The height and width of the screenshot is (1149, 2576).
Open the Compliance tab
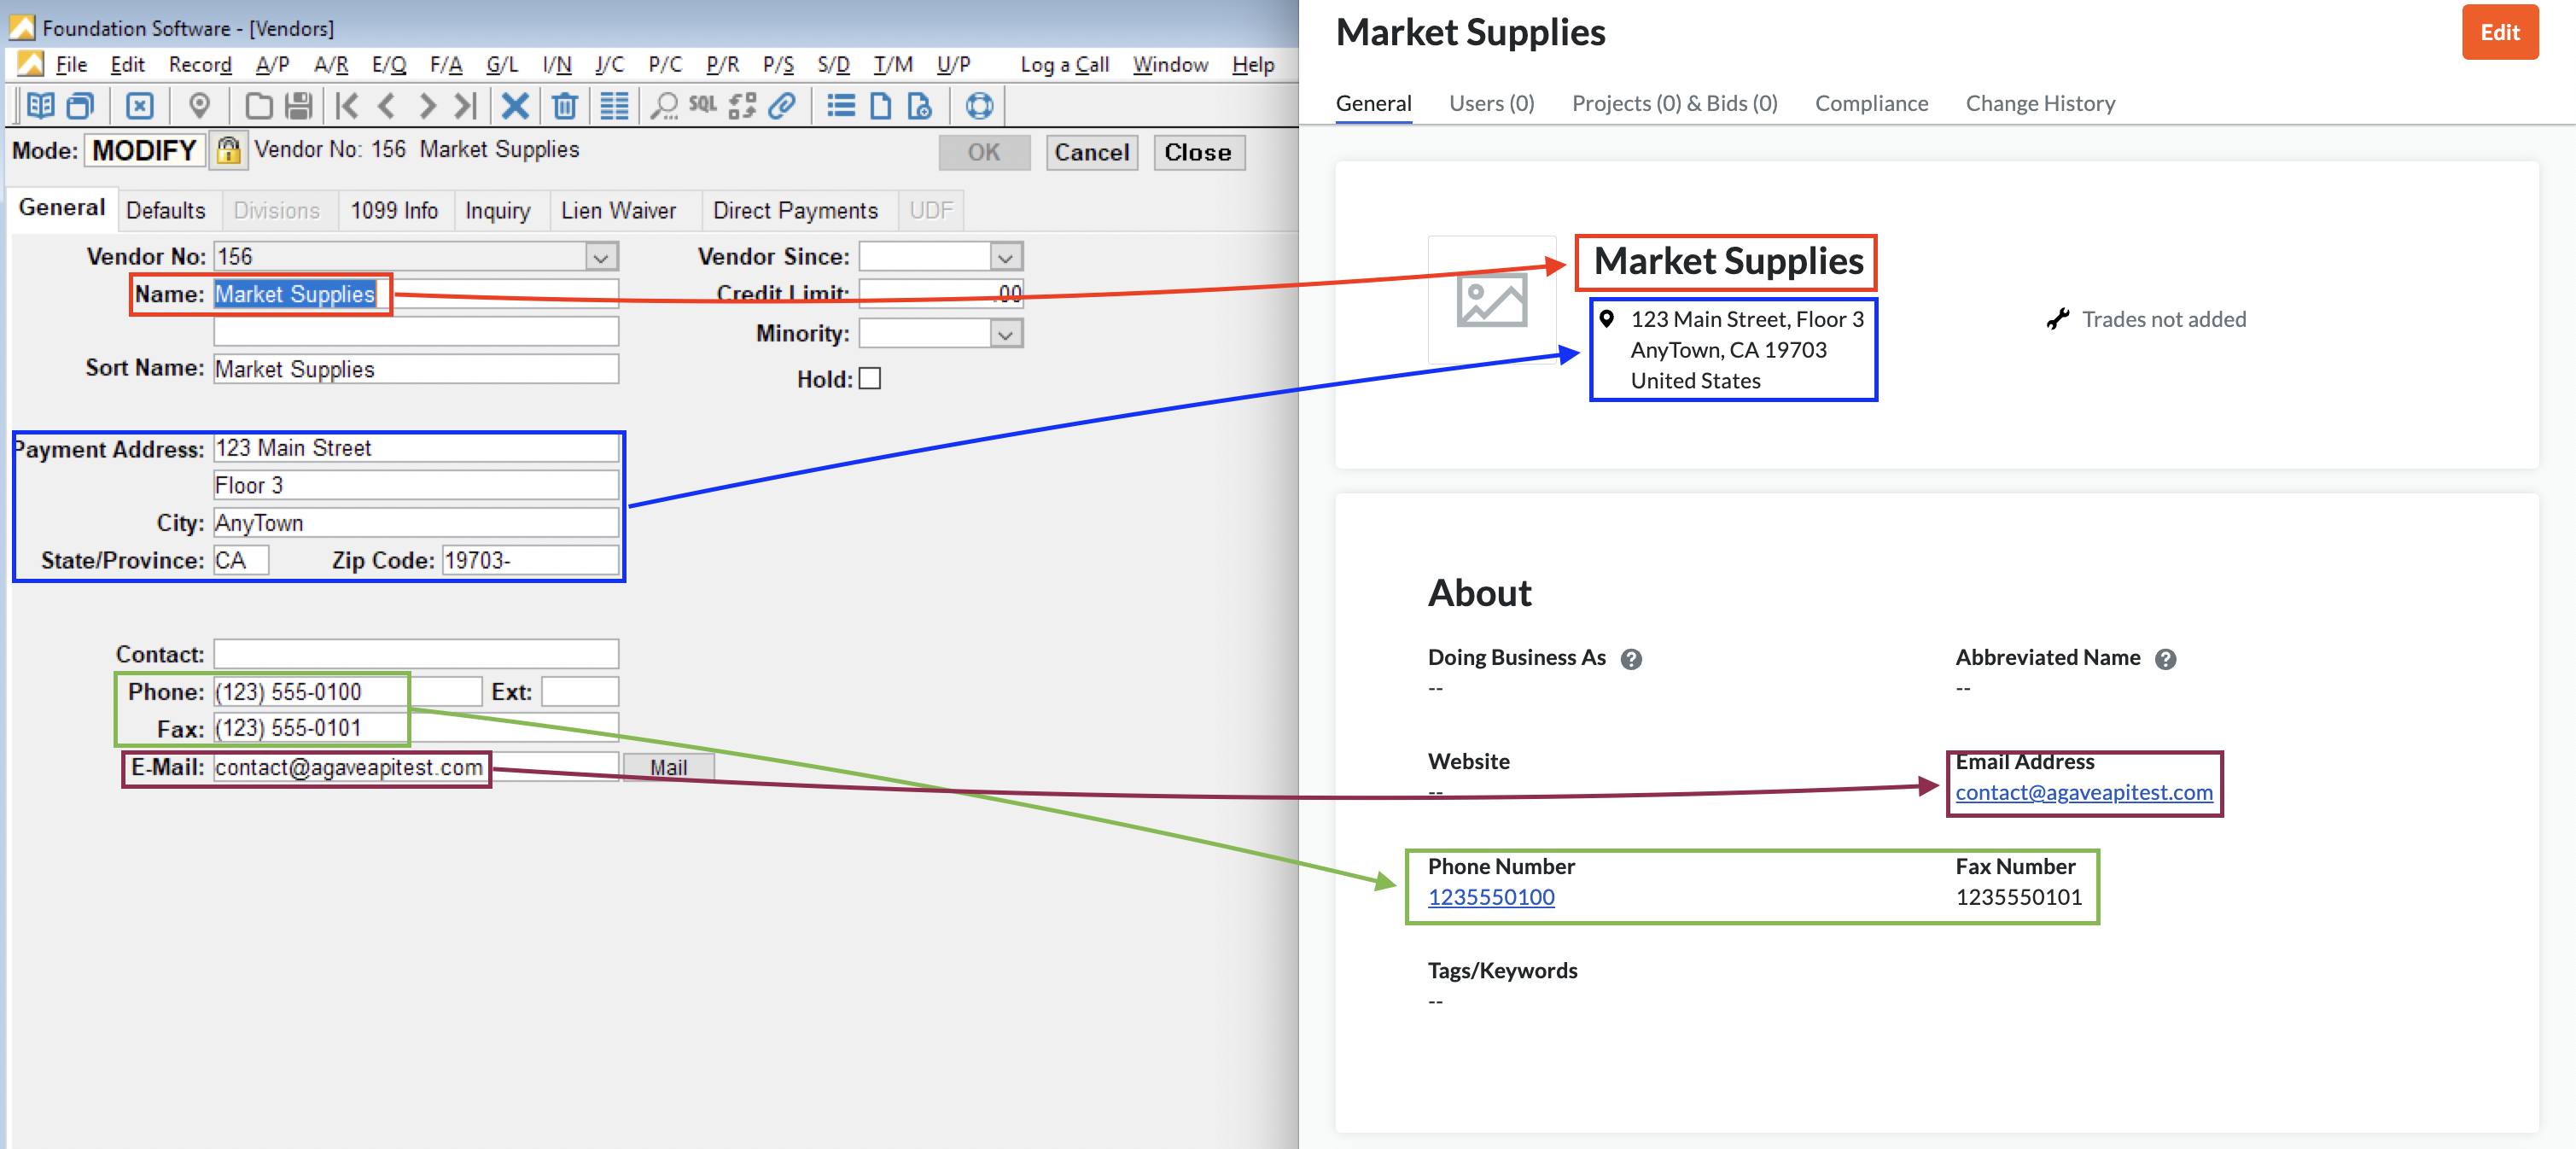(x=1871, y=103)
